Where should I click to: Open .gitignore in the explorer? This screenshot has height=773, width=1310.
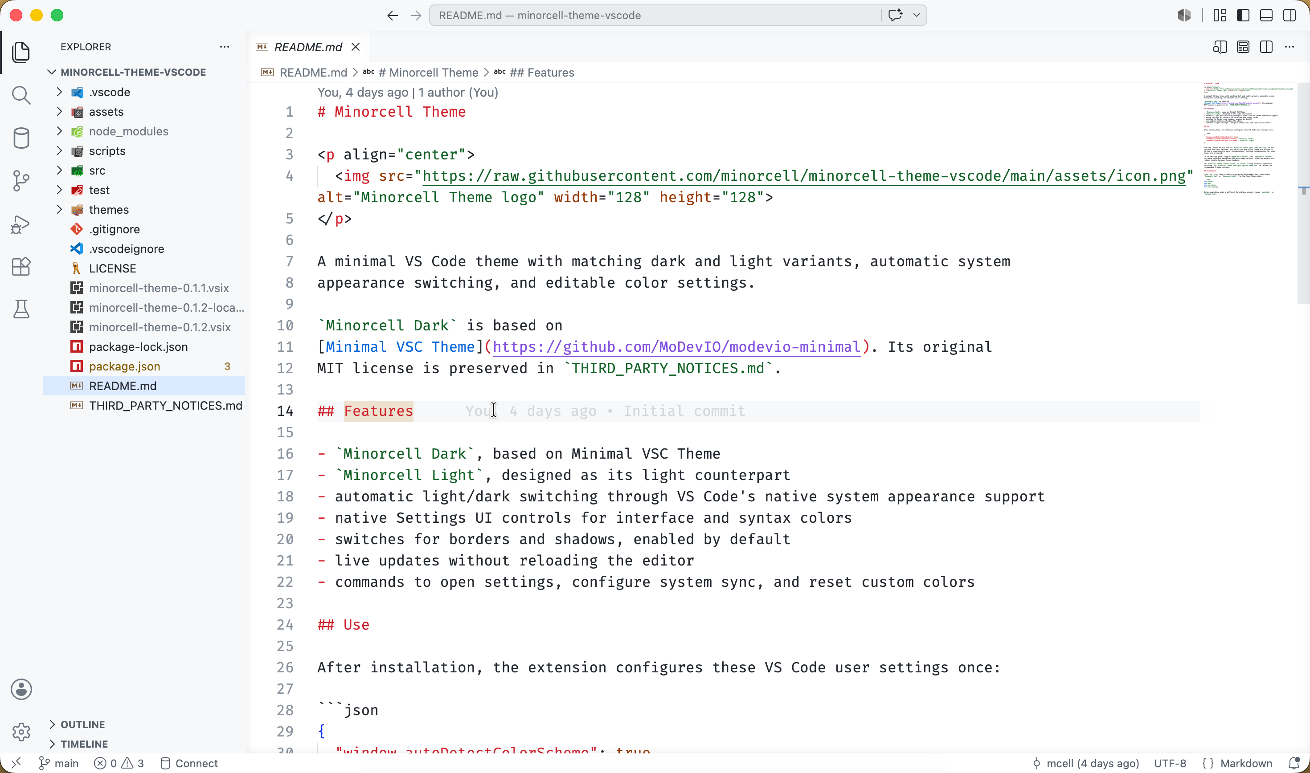144,229
